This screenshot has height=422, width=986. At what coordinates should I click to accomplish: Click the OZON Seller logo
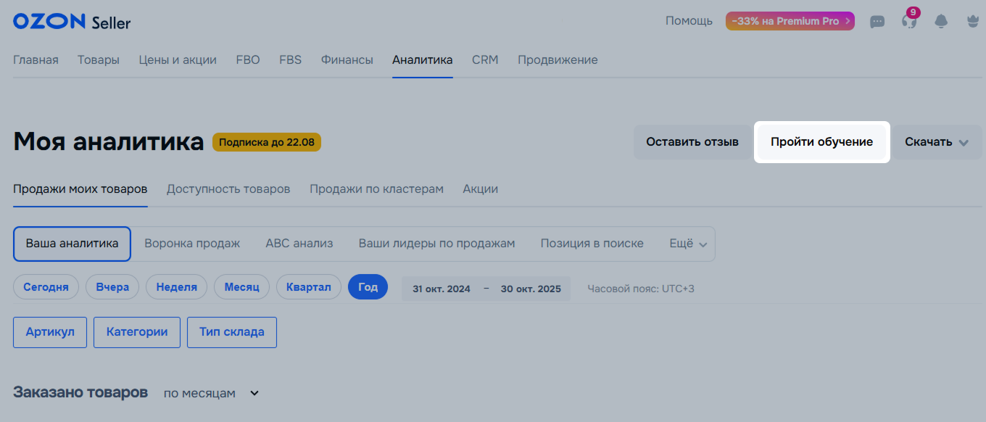click(x=72, y=22)
